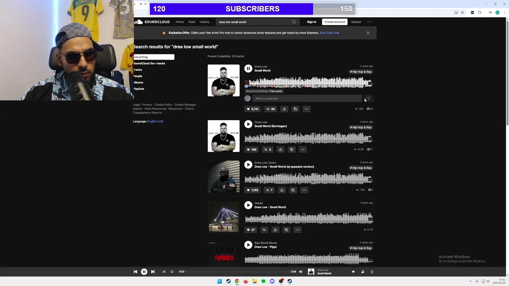509x286 pixels.
Task: Copy link of Small World (Borttagen)
Action: tap(291, 149)
